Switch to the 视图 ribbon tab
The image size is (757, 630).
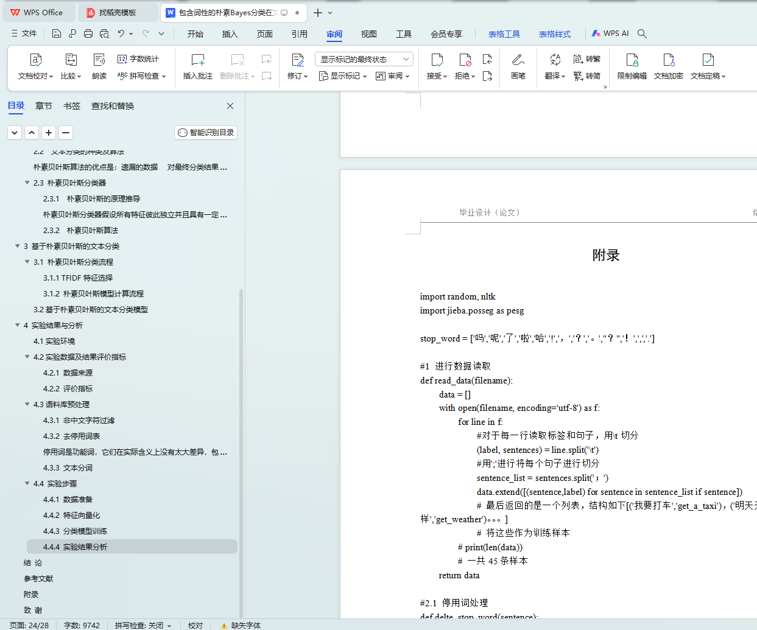(369, 34)
